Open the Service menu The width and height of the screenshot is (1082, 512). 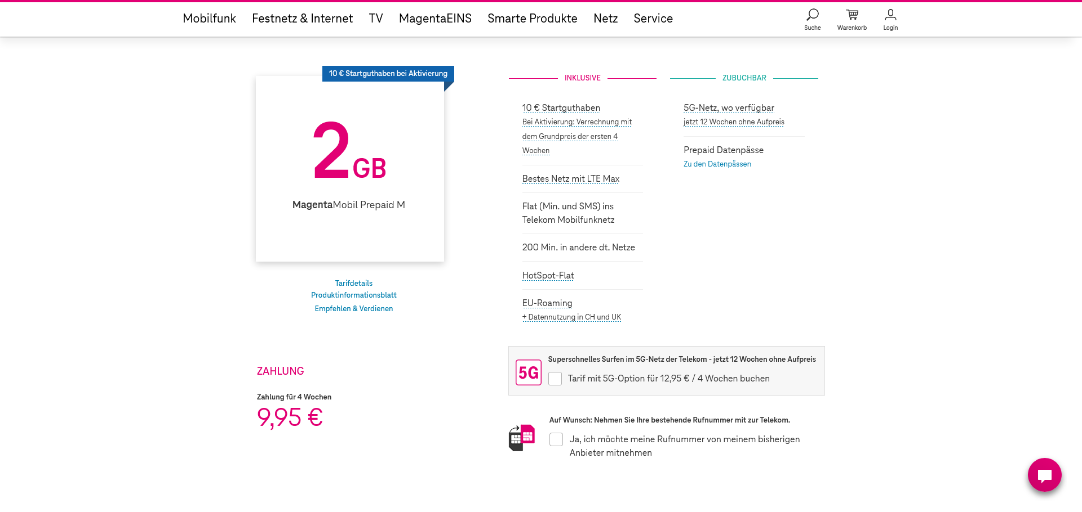[653, 19]
